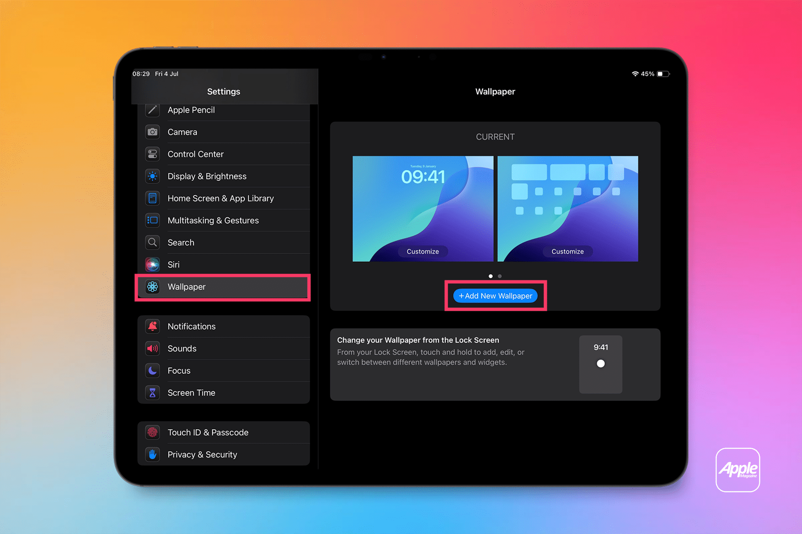
Task: Tap the Notifications bell icon
Action: pos(152,326)
